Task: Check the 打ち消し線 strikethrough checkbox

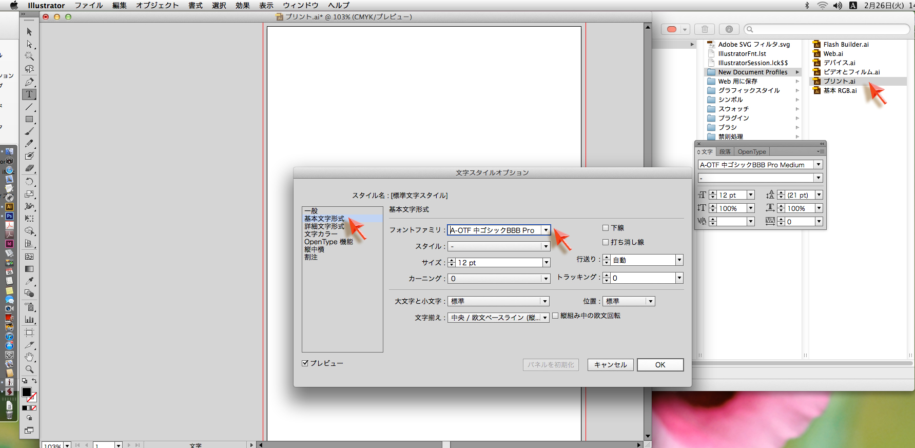Action: (x=606, y=242)
